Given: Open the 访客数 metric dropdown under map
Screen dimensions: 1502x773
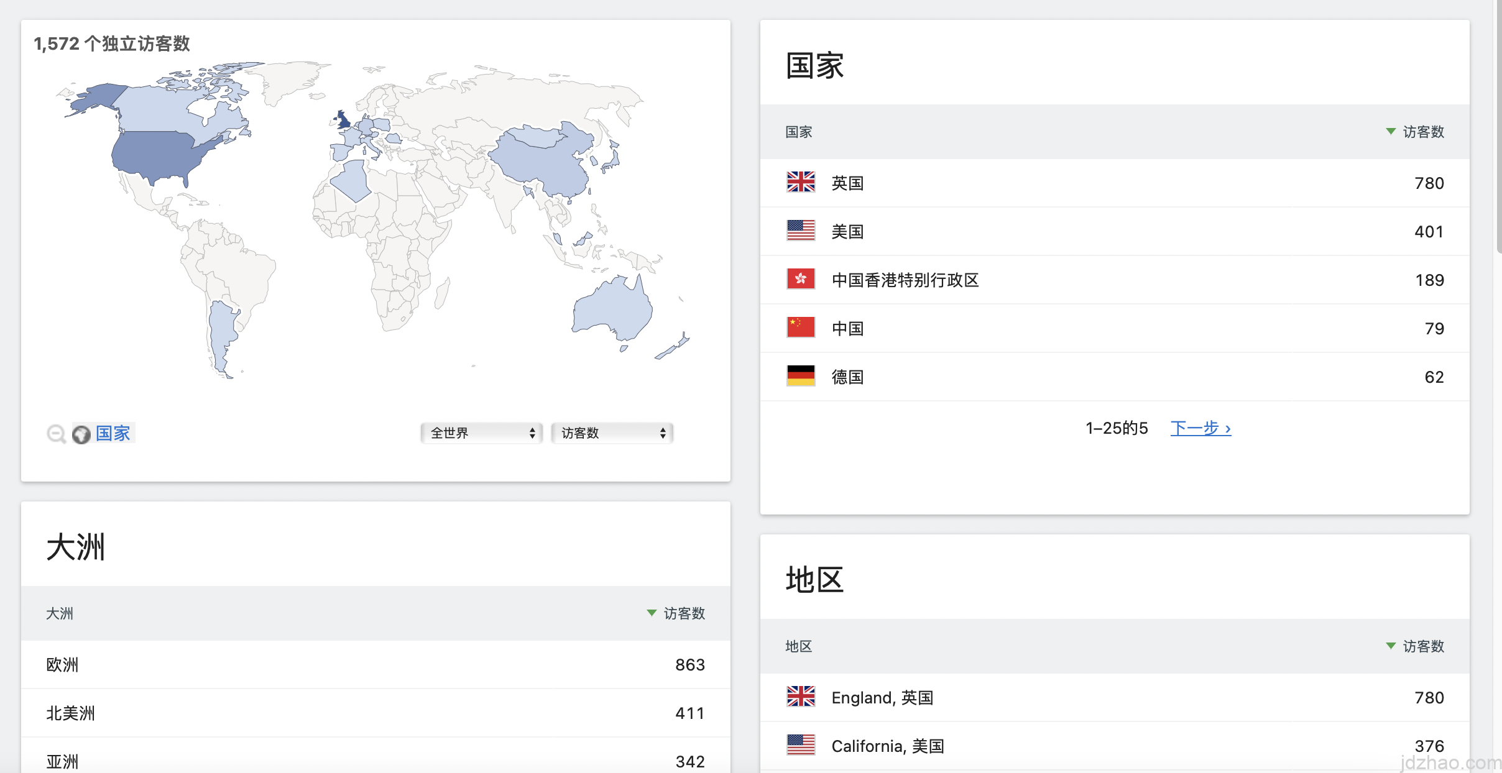Looking at the screenshot, I should 612,433.
